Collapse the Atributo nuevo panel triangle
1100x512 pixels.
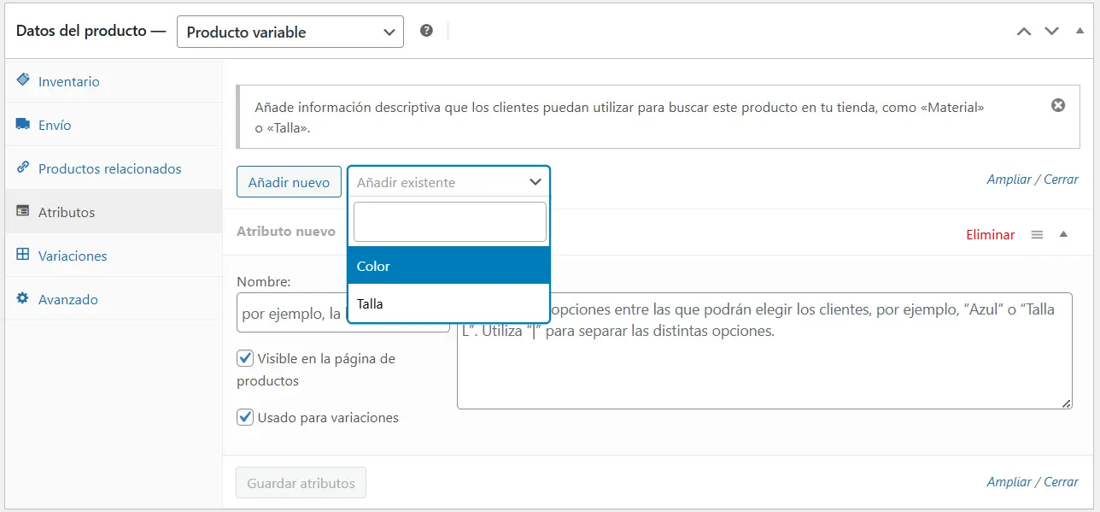[x=1063, y=234]
